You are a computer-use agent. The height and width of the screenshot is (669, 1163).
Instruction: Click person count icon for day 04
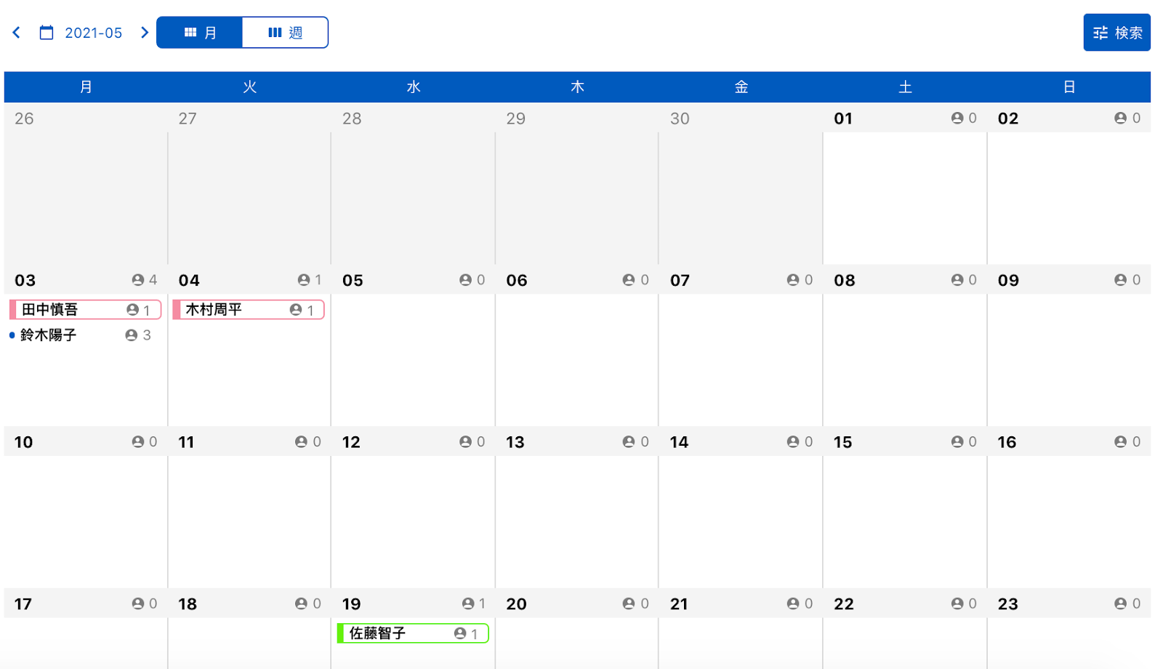click(x=304, y=280)
